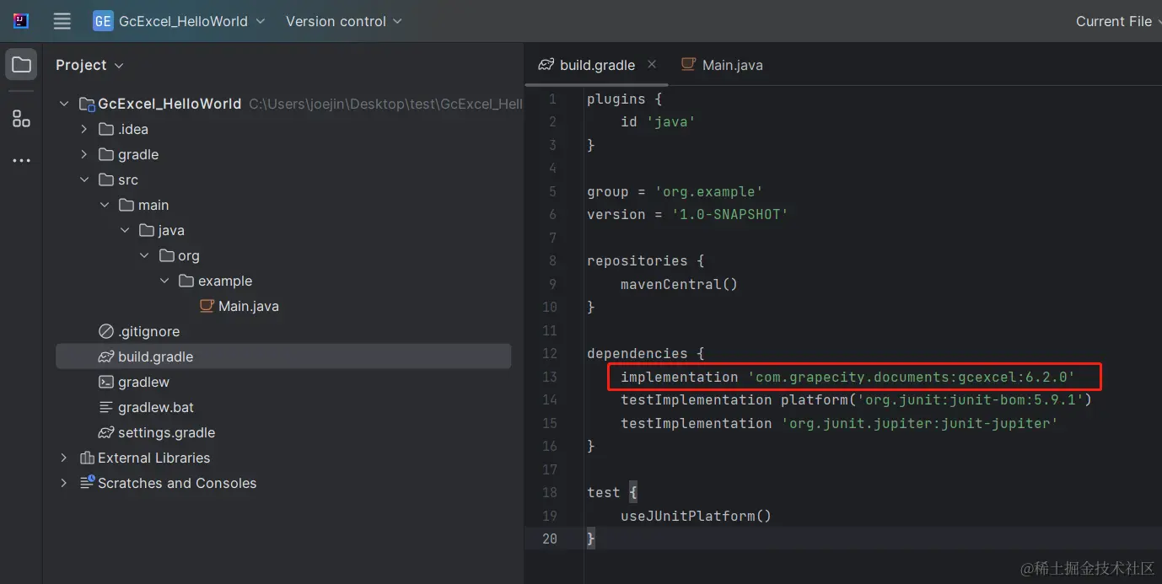Click the External Libraries icon
Screen dimensions: 1162x584
point(87,458)
